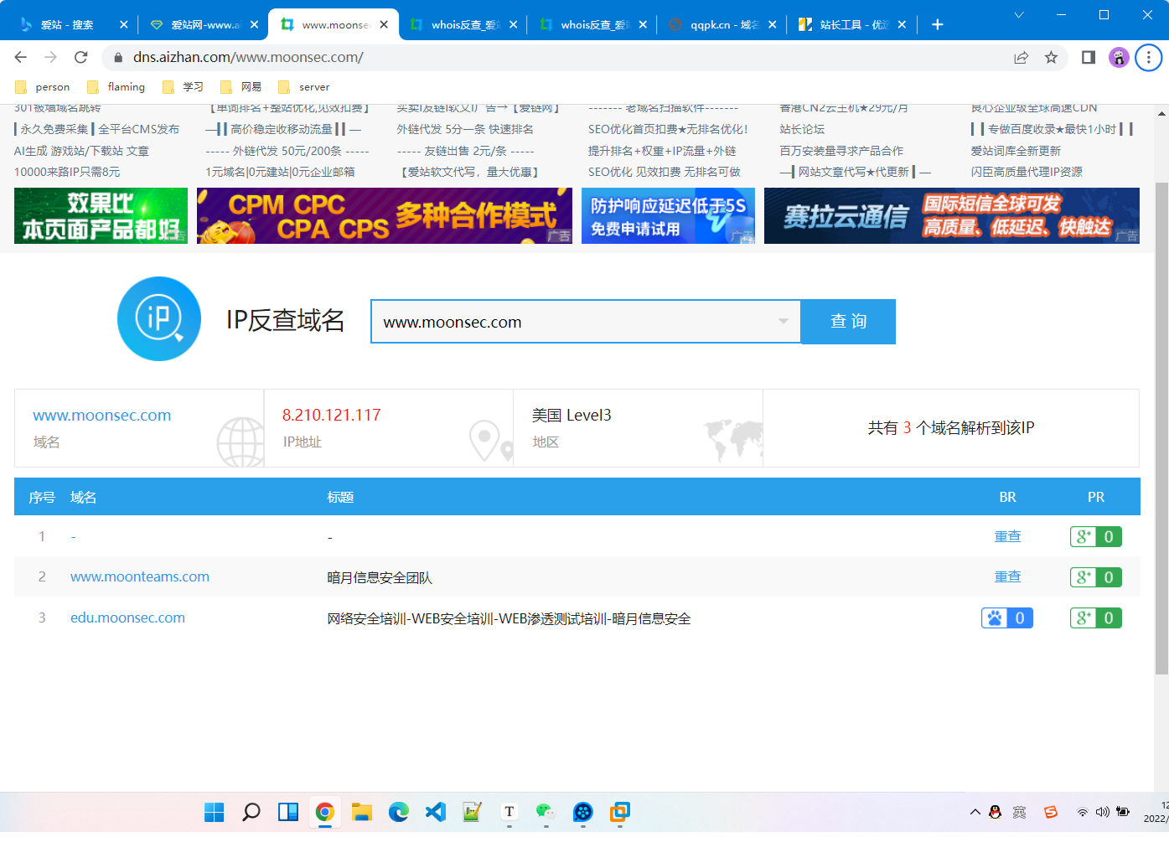Click the PR badge in row 1
The width and height of the screenshot is (1169, 863).
tap(1096, 537)
